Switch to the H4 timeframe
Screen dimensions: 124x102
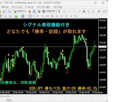61,16
